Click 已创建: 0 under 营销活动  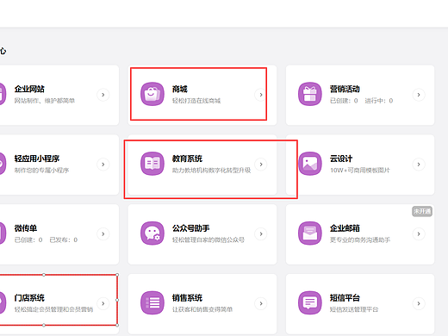point(344,101)
